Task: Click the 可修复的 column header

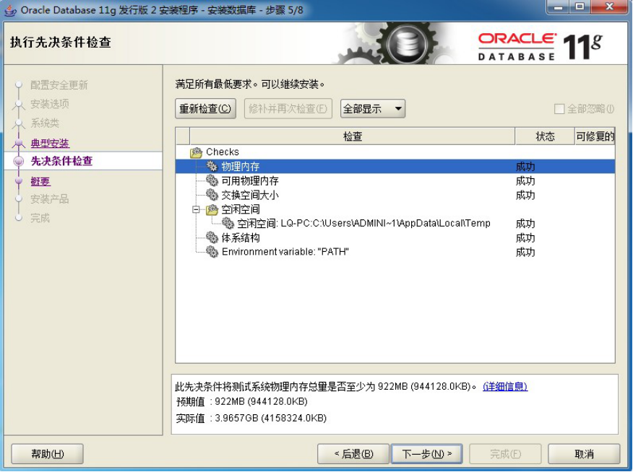Action: coord(595,136)
